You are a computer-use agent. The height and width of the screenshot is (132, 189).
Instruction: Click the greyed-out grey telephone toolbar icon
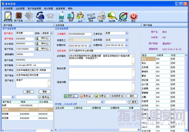[50, 17]
